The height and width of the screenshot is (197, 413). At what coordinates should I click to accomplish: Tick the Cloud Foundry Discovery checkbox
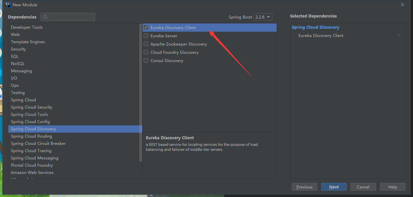click(146, 52)
